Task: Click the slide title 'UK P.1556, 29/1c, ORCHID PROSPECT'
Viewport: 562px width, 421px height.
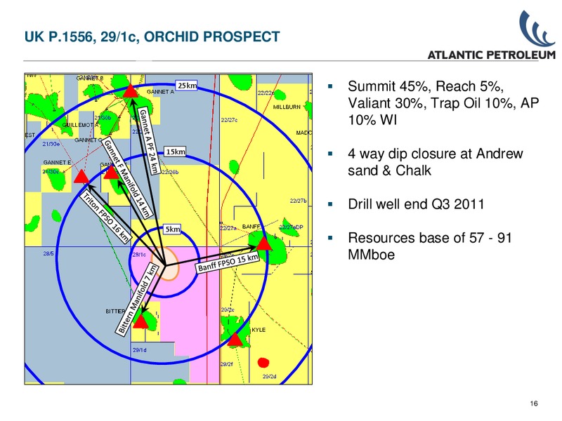Action: pyautogui.click(x=152, y=37)
